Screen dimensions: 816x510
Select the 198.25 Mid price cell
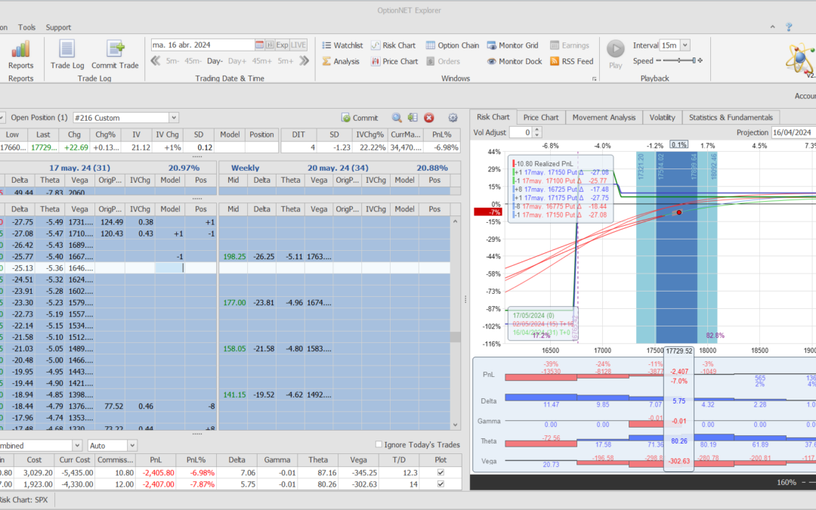pyautogui.click(x=234, y=257)
